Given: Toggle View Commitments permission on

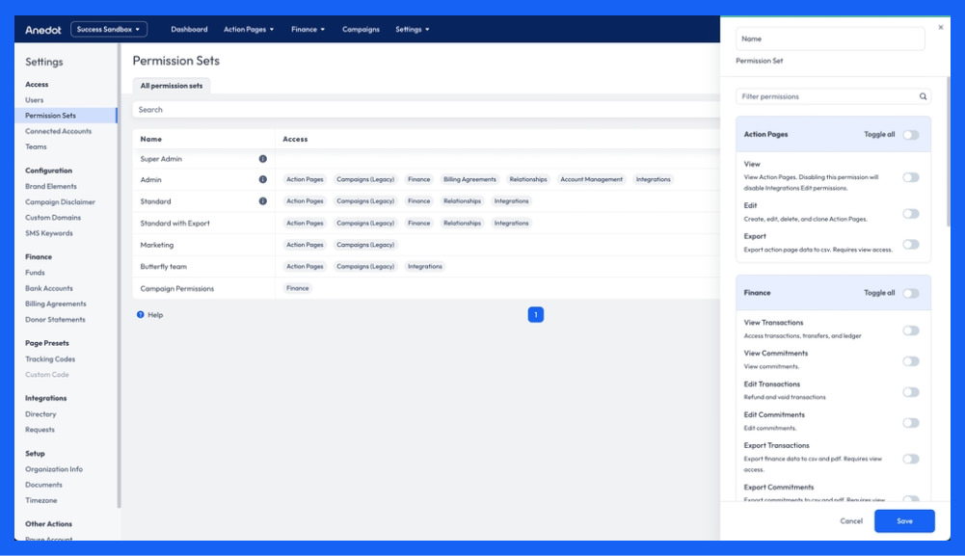Looking at the screenshot, I should click(912, 360).
